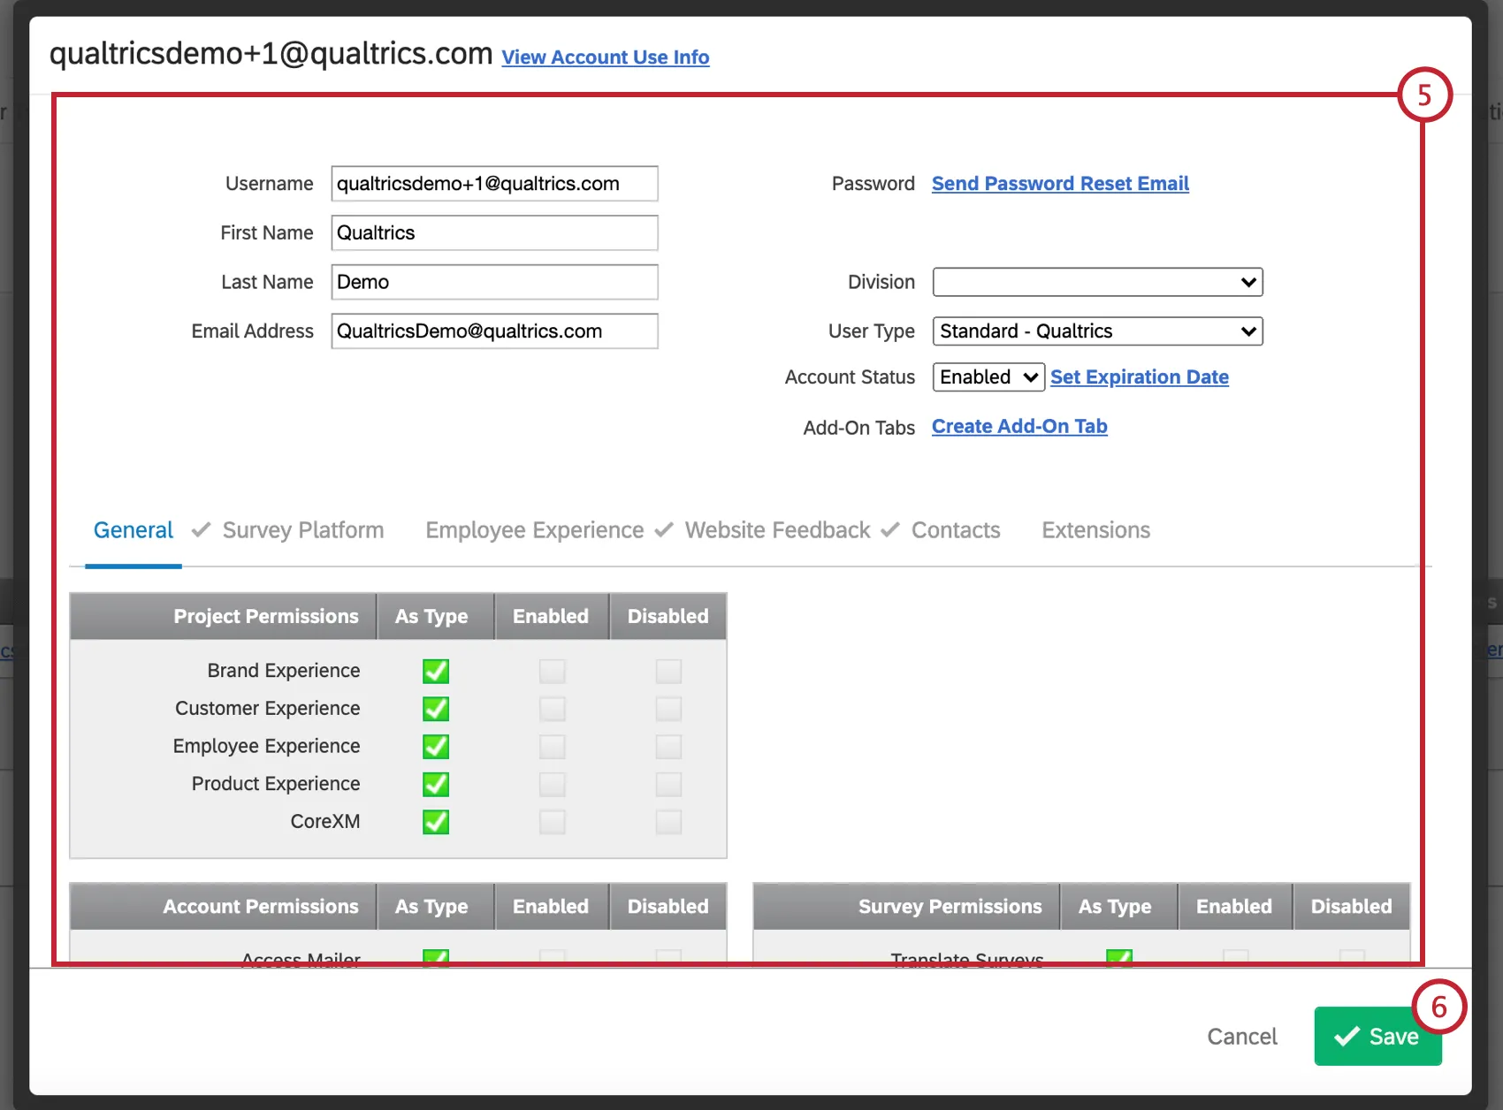
Task: Open View Account Use Info
Action: [606, 57]
